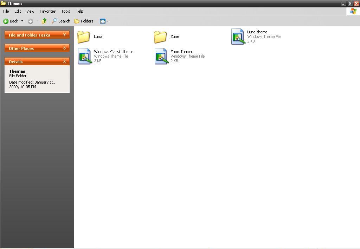The image size is (360, 249).
Task: Click the Back toolbar label
Action: coord(14,21)
